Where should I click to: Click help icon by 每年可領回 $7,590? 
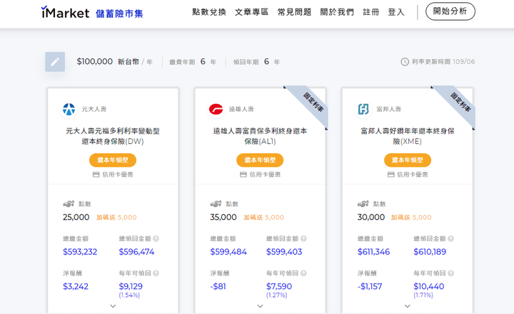click(x=303, y=273)
